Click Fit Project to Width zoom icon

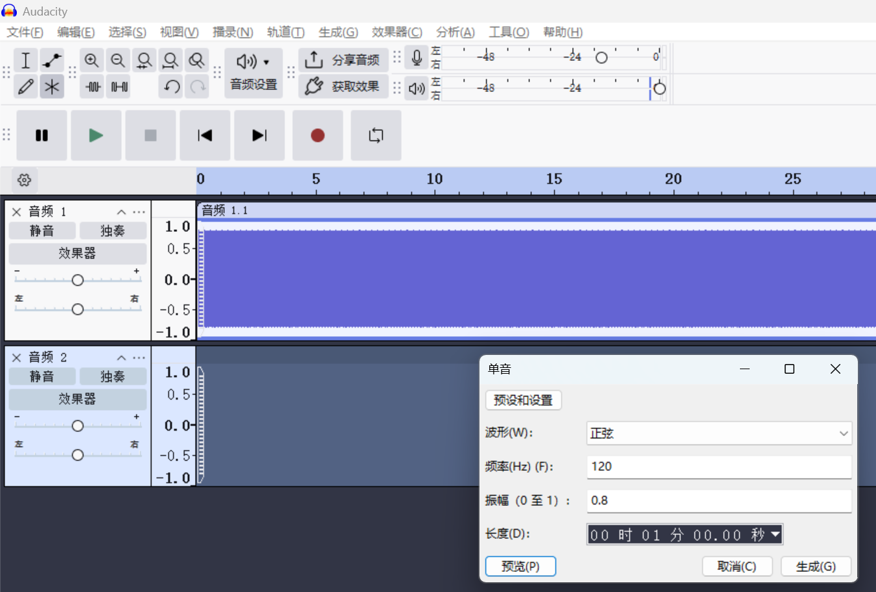coord(170,60)
